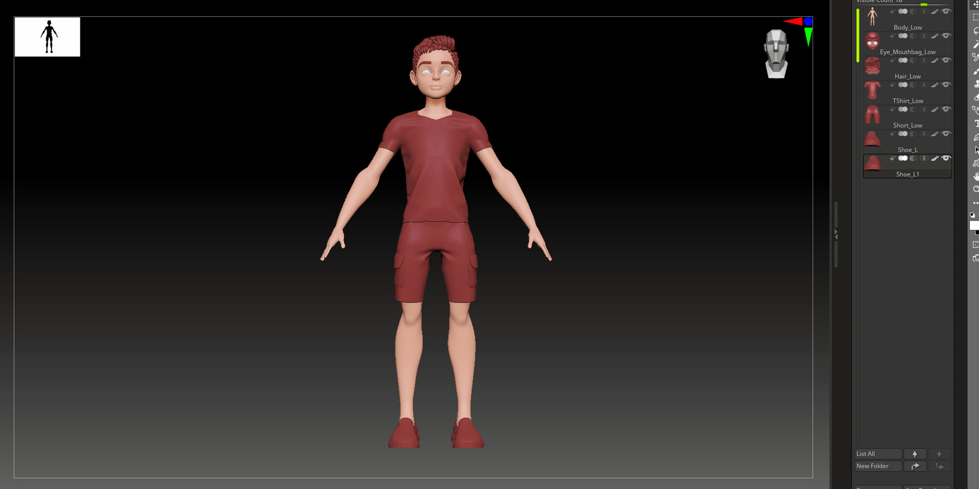Hide the Hair_Low subtool using the eye icon
979x489 pixels.
point(946,60)
